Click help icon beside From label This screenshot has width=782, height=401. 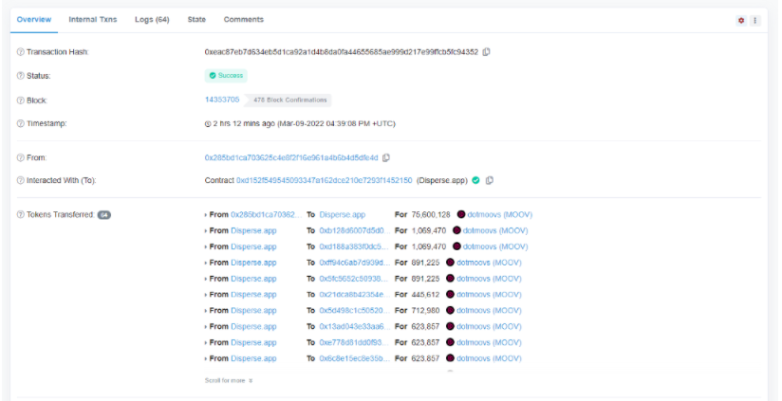coord(21,157)
